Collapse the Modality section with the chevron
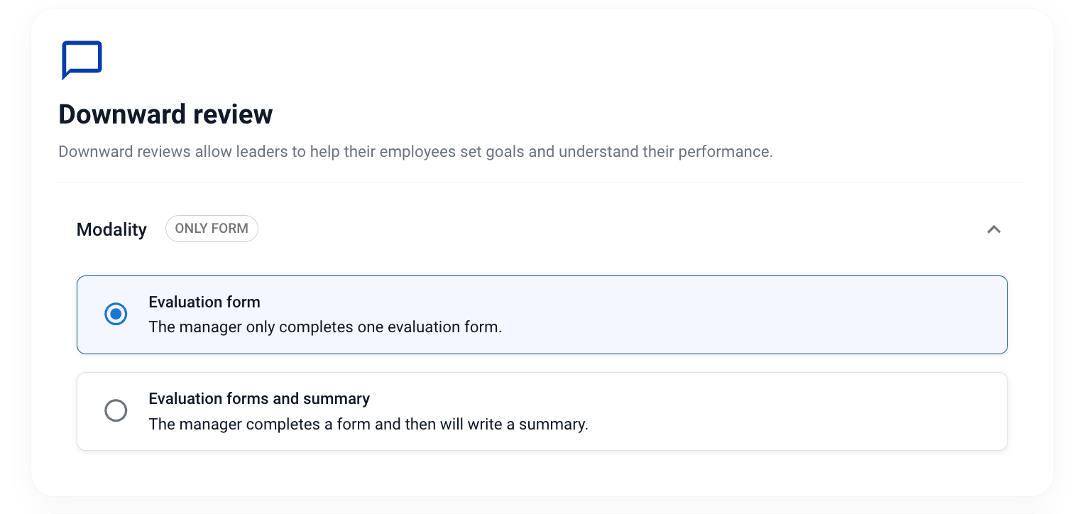 993,229
